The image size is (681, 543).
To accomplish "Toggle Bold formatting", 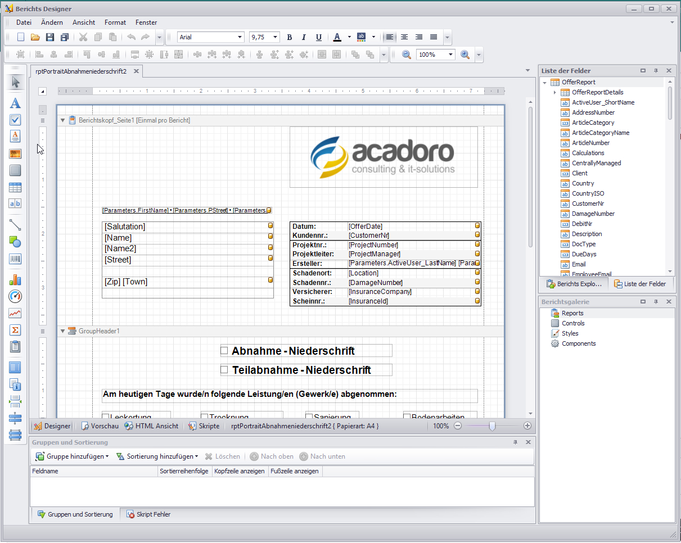I will point(290,38).
